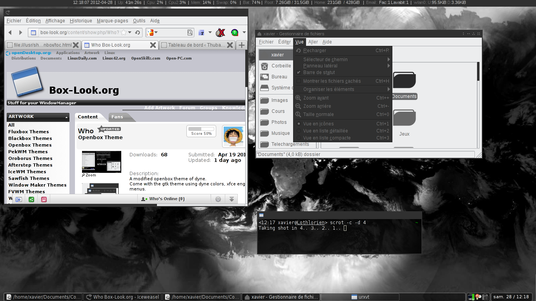Screen dimensions: 536x301
Task: Open dropdown arrow next to green badge icon
Action: pos(244,33)
